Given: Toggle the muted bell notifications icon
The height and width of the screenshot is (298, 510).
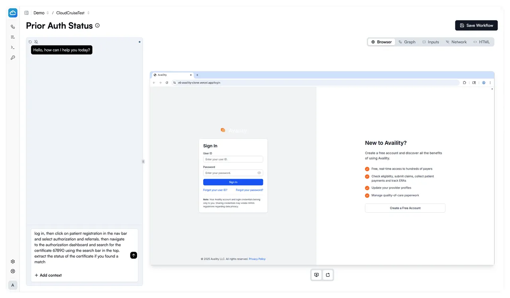Looking at the screenshot, I should point(36,42).
